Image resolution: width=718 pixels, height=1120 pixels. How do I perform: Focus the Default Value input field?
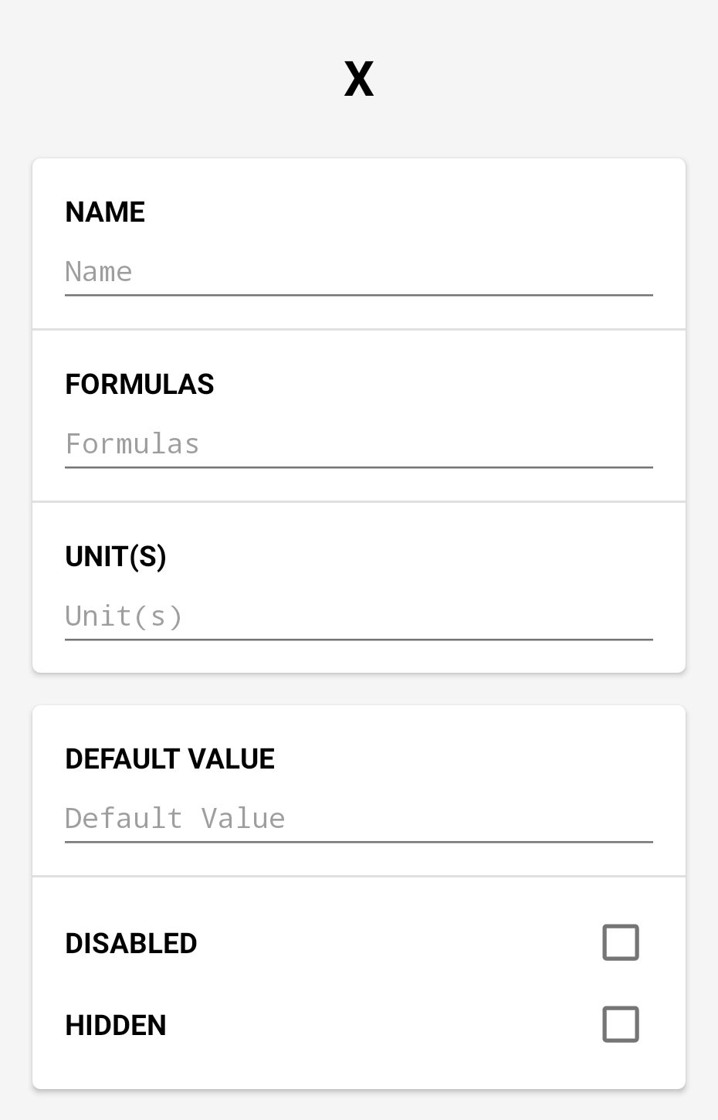tap(359, 819)
